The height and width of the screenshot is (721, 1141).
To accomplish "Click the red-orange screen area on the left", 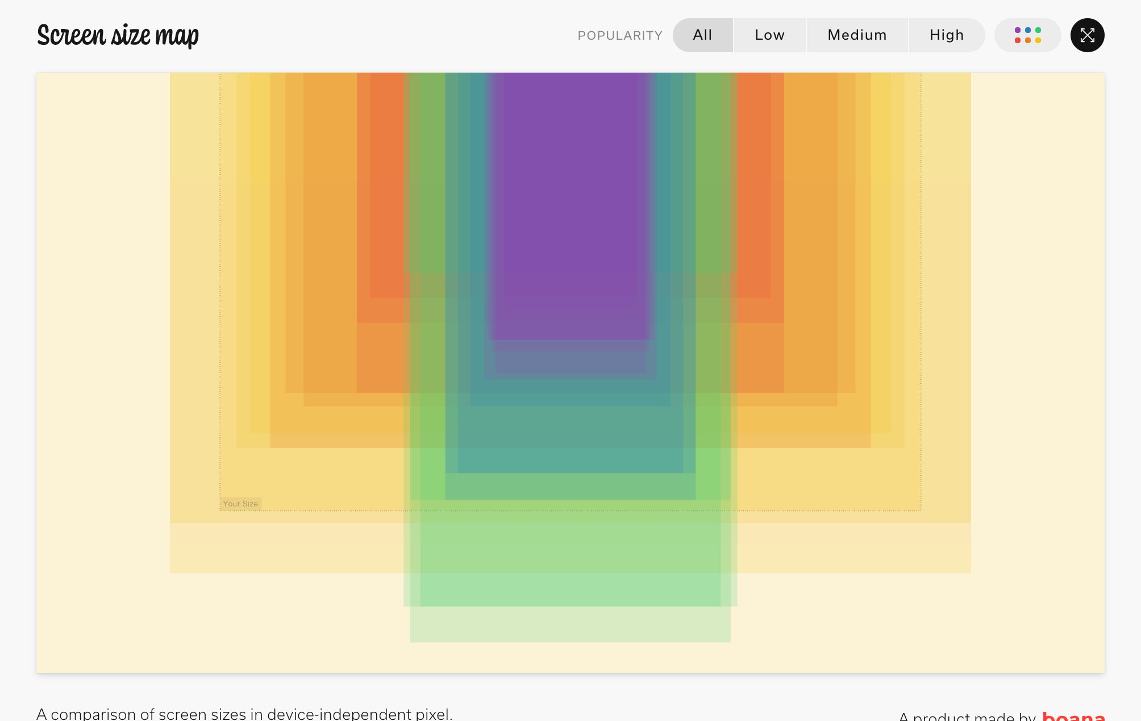I will tap(386, 187).
